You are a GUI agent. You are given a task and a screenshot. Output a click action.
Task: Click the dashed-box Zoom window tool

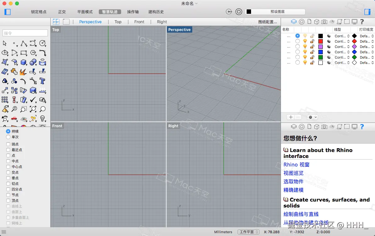click(x=23, y=109)
